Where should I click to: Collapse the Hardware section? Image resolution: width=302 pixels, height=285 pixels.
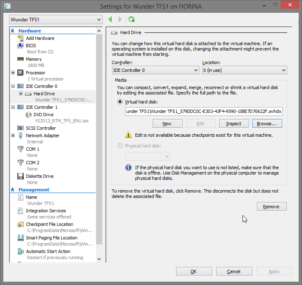(x=13, y=31)
